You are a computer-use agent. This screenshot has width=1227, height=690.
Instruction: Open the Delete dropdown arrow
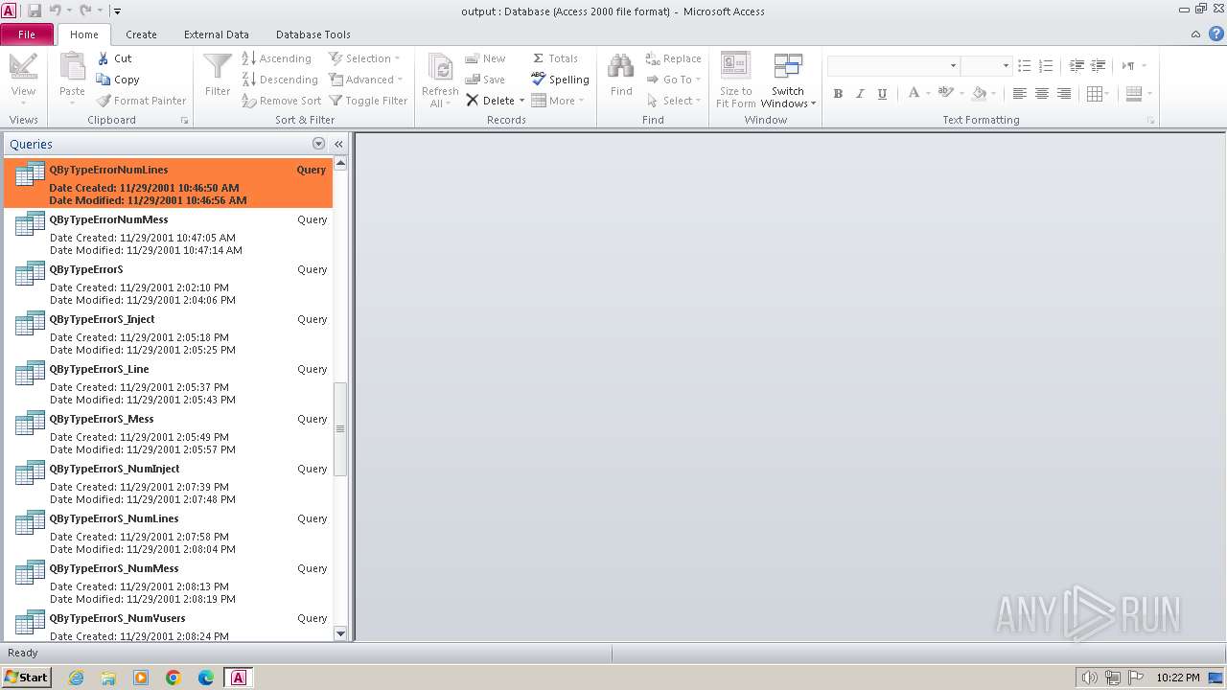(x=521, y=101)
